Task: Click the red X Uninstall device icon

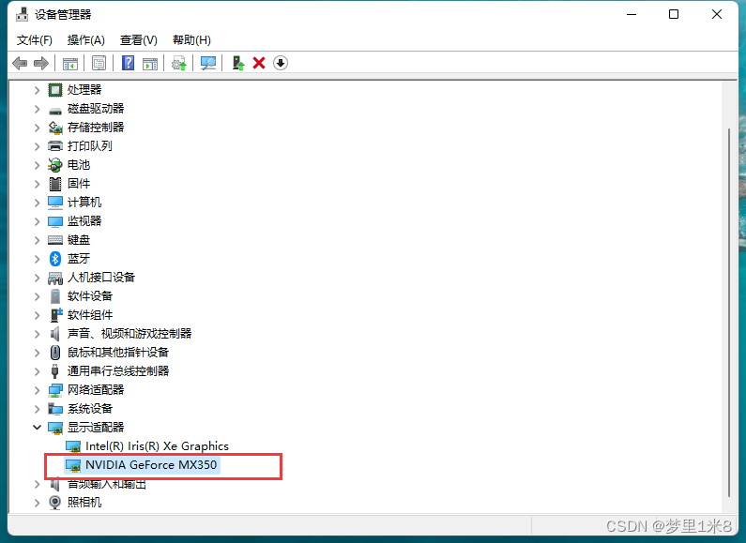Action: point(259,63)
